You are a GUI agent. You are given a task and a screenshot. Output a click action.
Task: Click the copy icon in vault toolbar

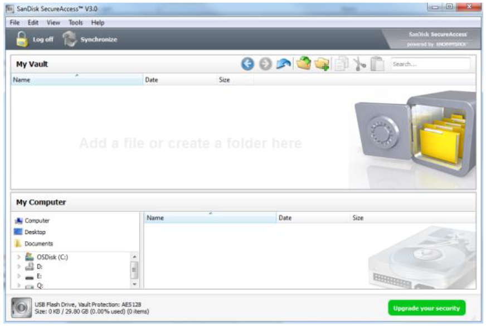pyautogui.click(x=341, y=64)
